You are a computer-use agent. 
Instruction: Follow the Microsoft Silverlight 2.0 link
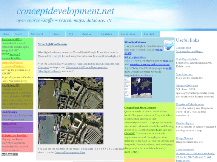(107, 56)
